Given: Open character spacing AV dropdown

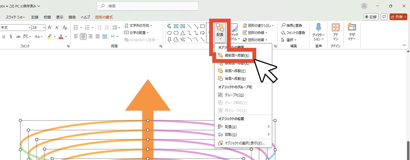Looking at the screenshot, I should tap(27, 37).
